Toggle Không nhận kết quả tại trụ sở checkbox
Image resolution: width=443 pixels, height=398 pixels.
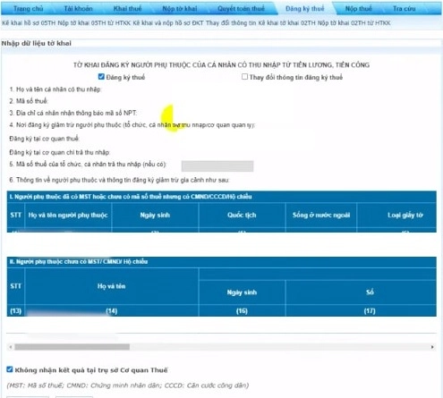[x=10, y=369]
